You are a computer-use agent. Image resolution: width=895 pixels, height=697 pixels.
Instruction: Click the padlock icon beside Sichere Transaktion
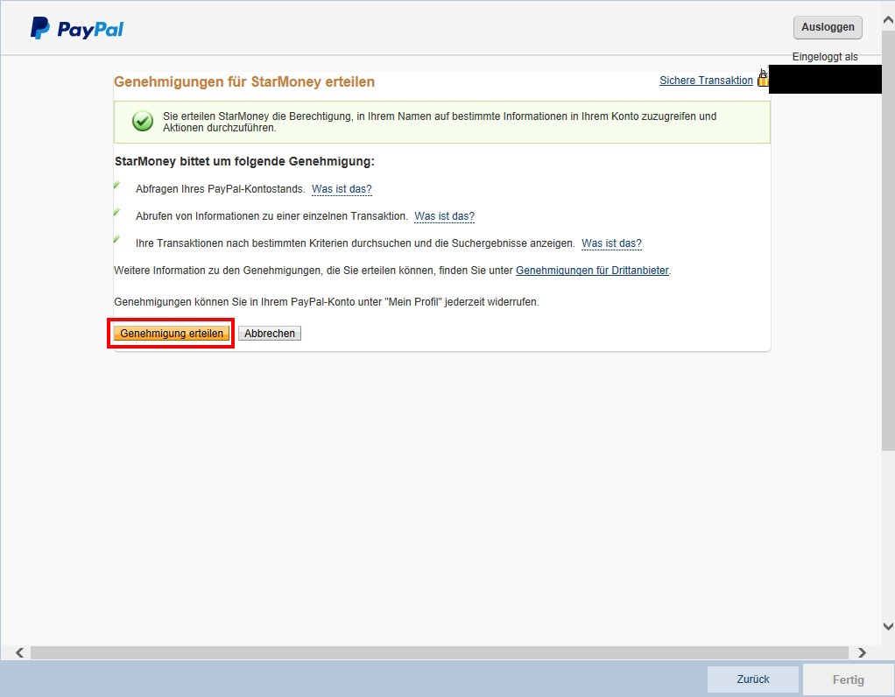pyautogui.click(x=762, y=79)
